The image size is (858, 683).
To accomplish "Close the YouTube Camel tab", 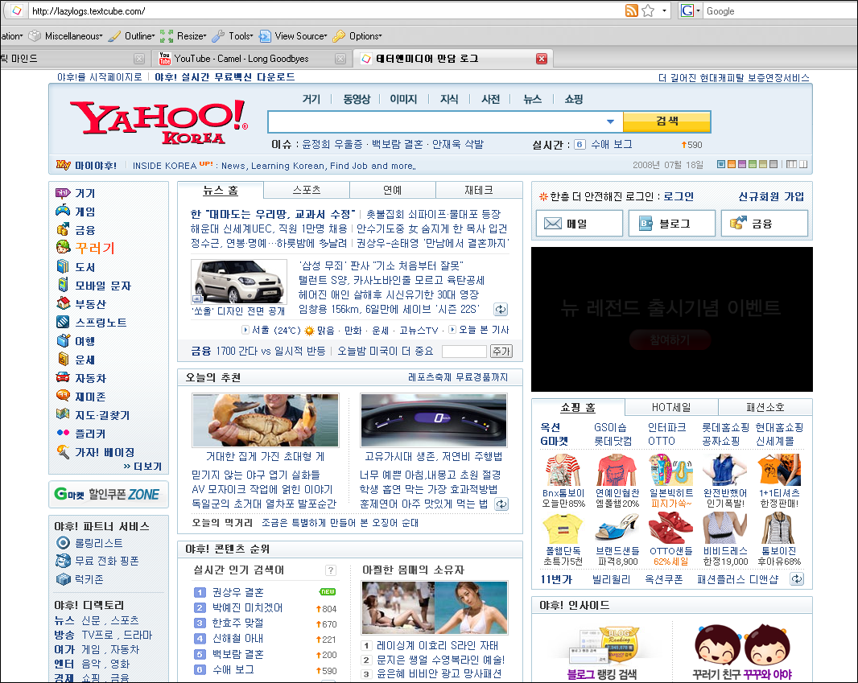I will point(340,59).
